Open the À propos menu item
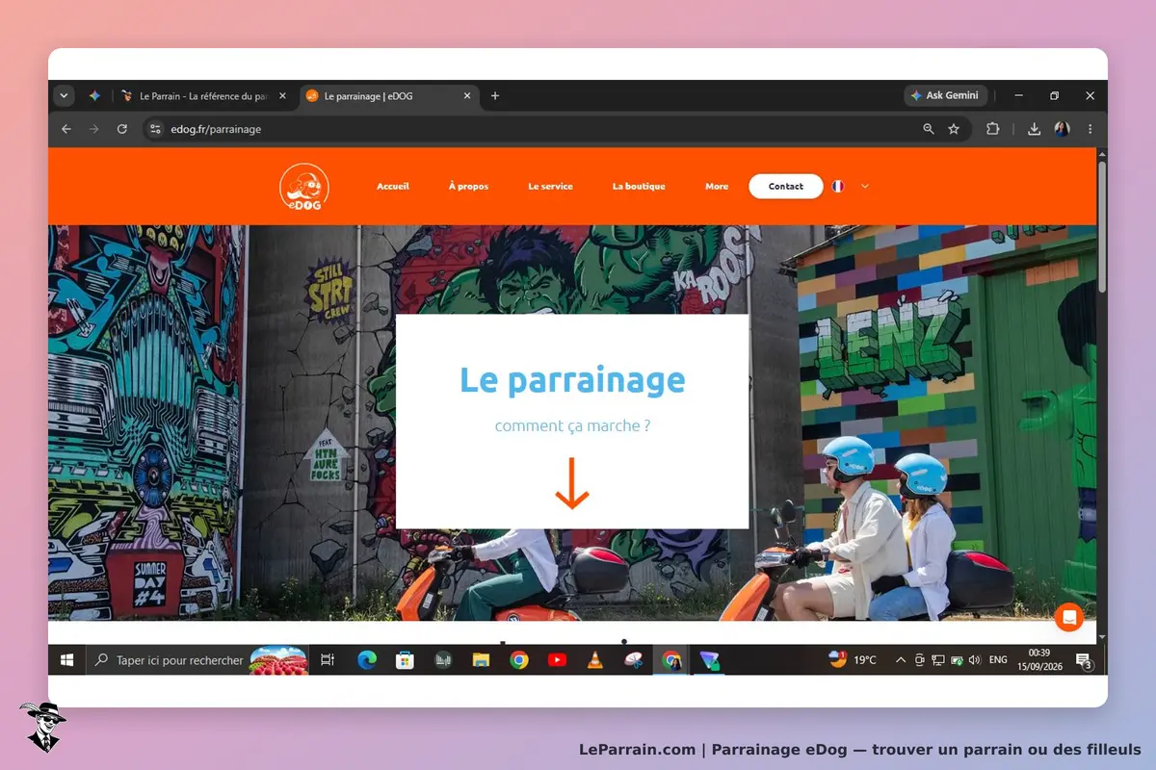The width and height of the screenshot is (1156, 770). (x=468, y=187)
